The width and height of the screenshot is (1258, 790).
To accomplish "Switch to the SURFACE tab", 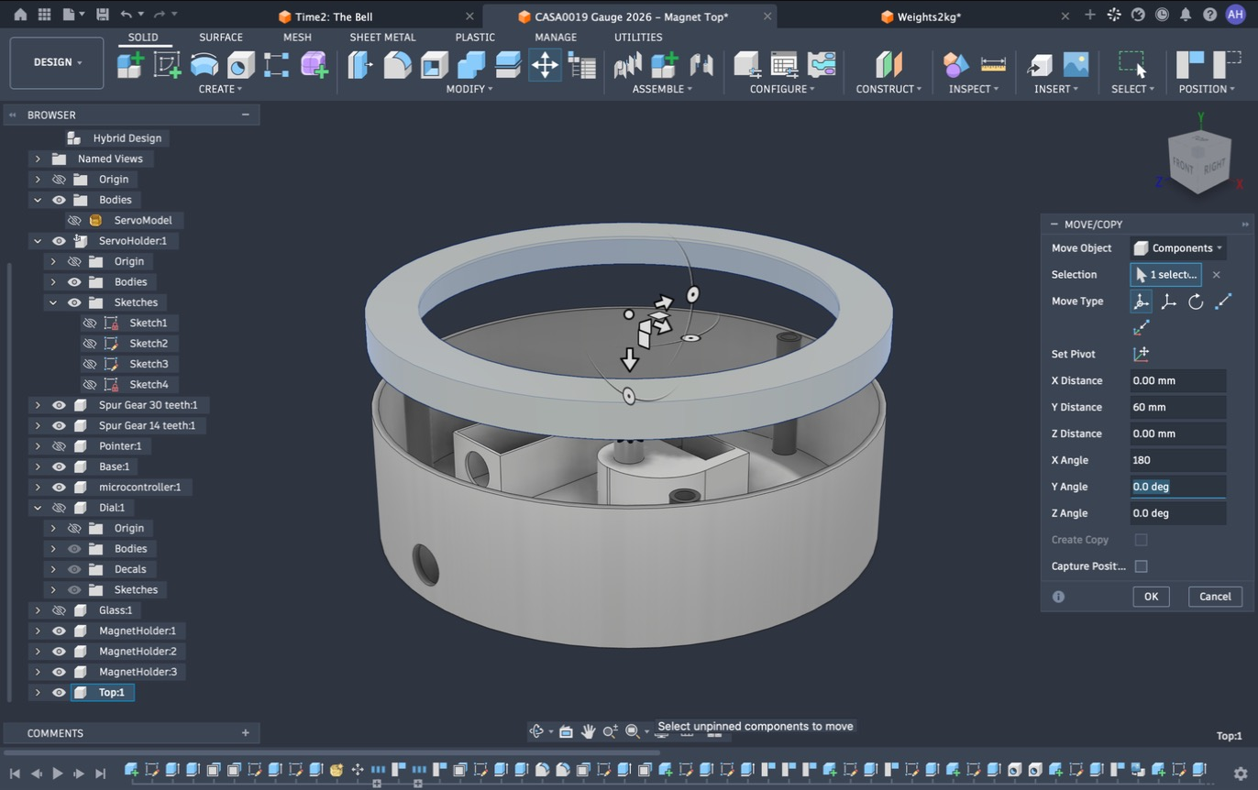I will click(221, 38).
